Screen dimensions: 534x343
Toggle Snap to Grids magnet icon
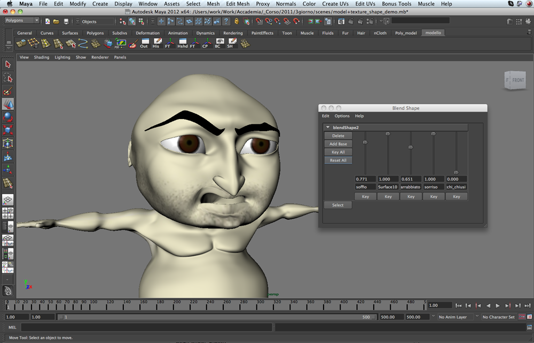tap(260, 21)
